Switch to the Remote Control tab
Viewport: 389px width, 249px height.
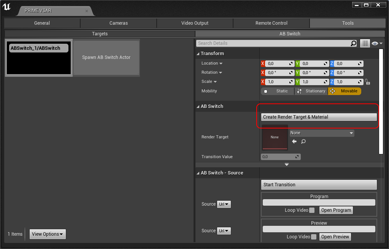271,23
